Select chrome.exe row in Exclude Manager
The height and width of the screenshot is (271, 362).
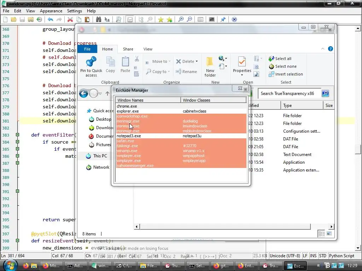(x=181, y=106)
